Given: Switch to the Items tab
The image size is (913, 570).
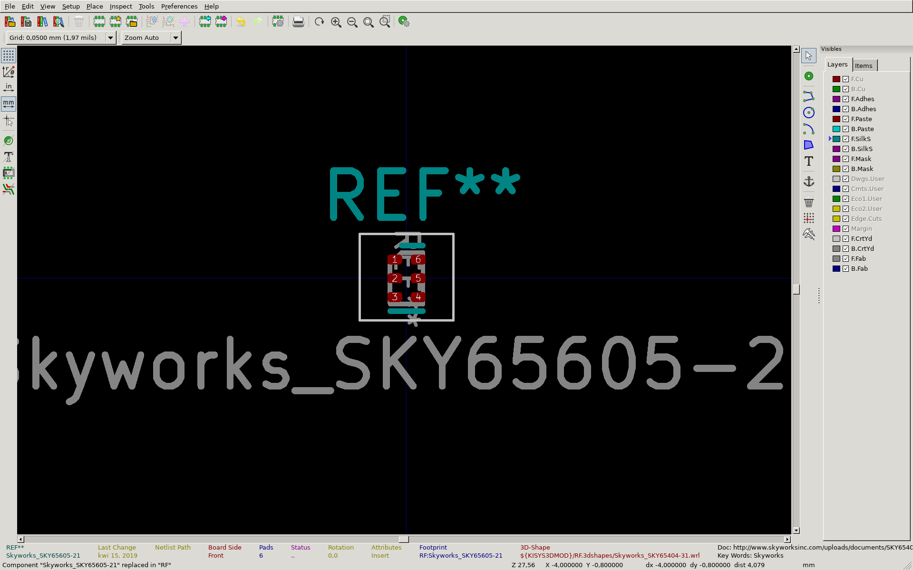Looking at the screenshot, I should click(x=863, y=66).
